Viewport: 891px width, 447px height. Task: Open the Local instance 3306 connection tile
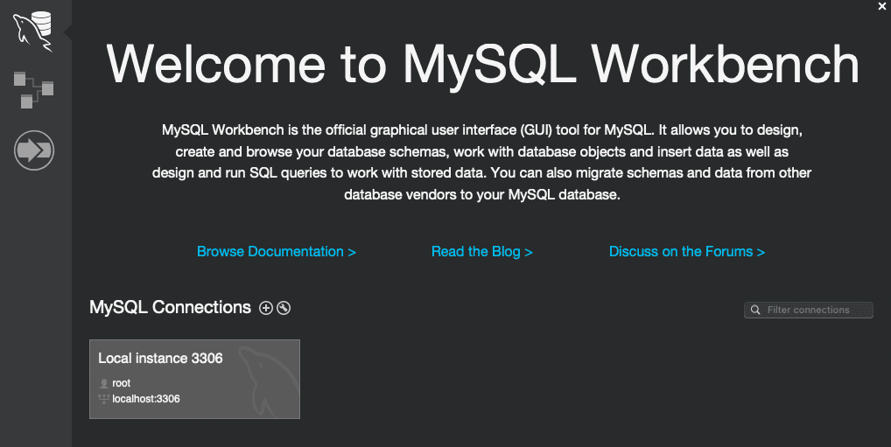pos(194,380)
